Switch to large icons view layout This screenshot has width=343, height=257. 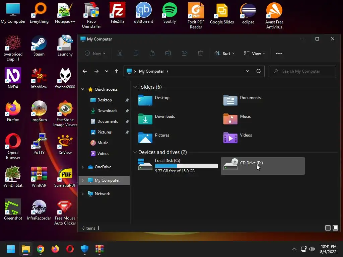[x=335, y=228]
